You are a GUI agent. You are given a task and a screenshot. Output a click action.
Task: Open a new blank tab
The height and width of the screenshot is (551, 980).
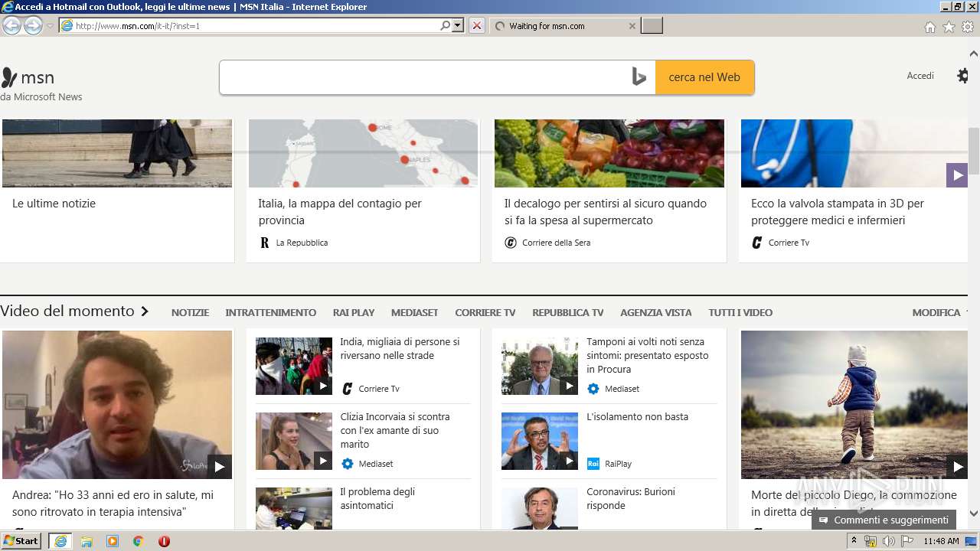652,25
